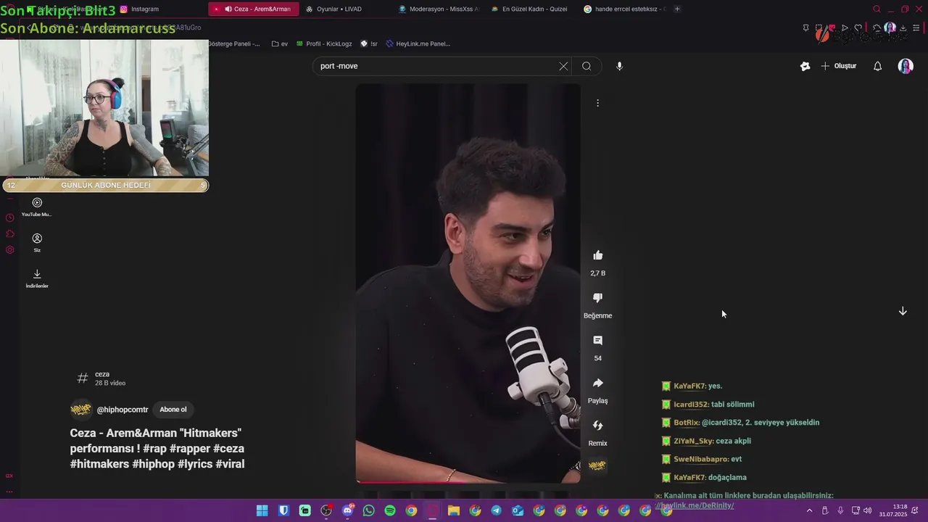Clear the search box text with X
928x522 pixels.
pyautogui.click(x=563, y=66)
